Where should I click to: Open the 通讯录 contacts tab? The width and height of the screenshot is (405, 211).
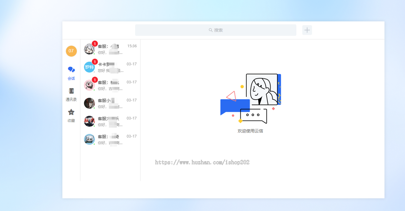(71, 95)
